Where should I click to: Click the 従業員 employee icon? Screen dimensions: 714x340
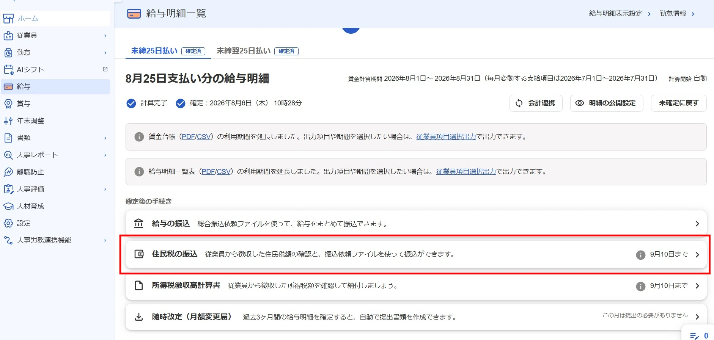[8, 36]
